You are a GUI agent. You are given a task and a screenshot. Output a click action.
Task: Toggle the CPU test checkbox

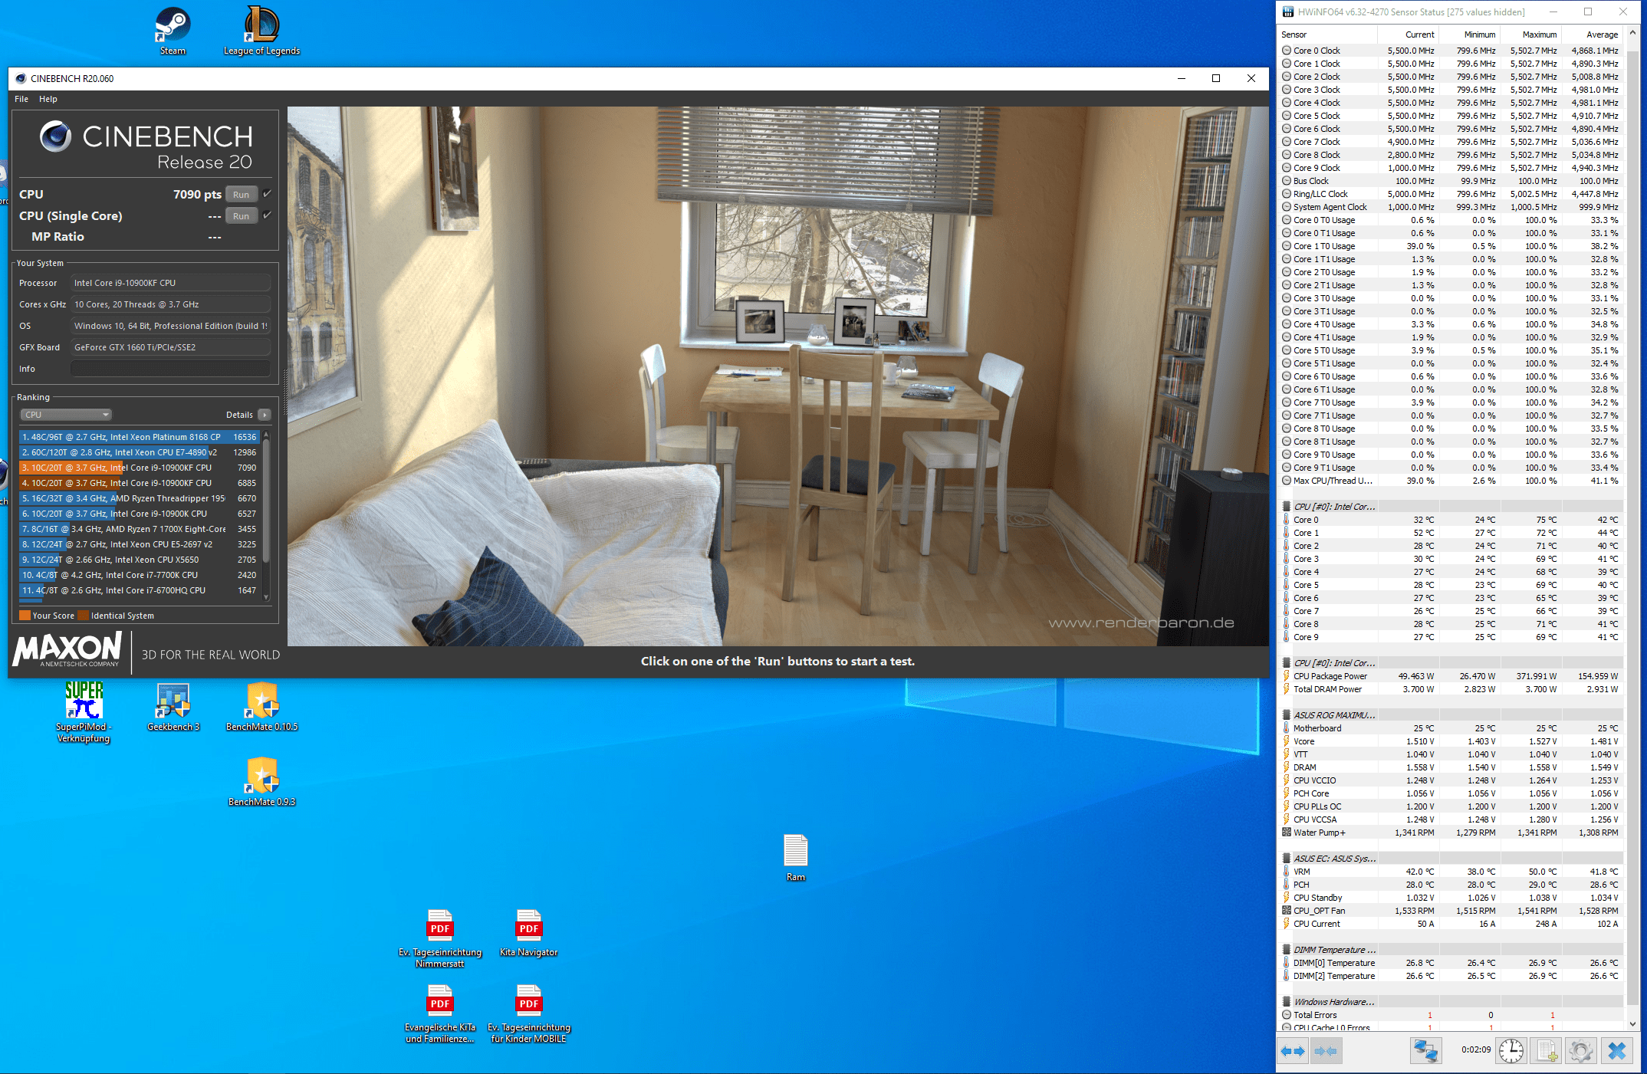(267, 194)
